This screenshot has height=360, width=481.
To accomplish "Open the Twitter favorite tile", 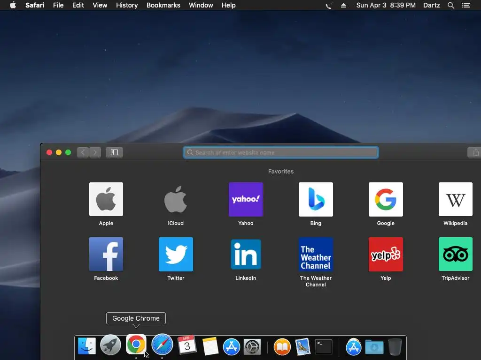I will (x=176, y=254).
